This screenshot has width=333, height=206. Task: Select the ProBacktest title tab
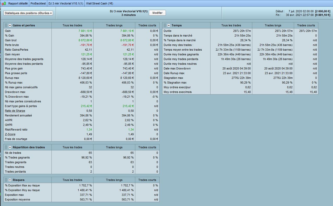point(38,4)
